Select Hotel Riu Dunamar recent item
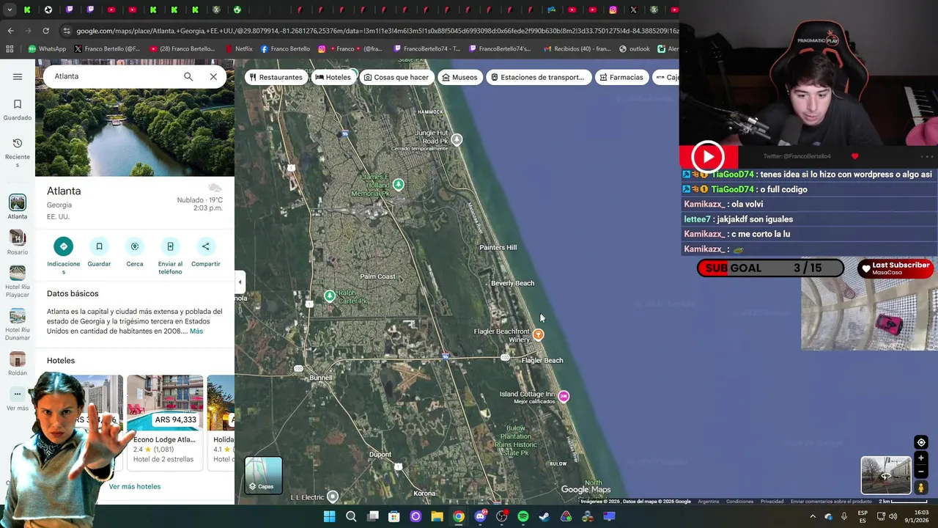The image size is (938, 528). (x=18, y=324)
